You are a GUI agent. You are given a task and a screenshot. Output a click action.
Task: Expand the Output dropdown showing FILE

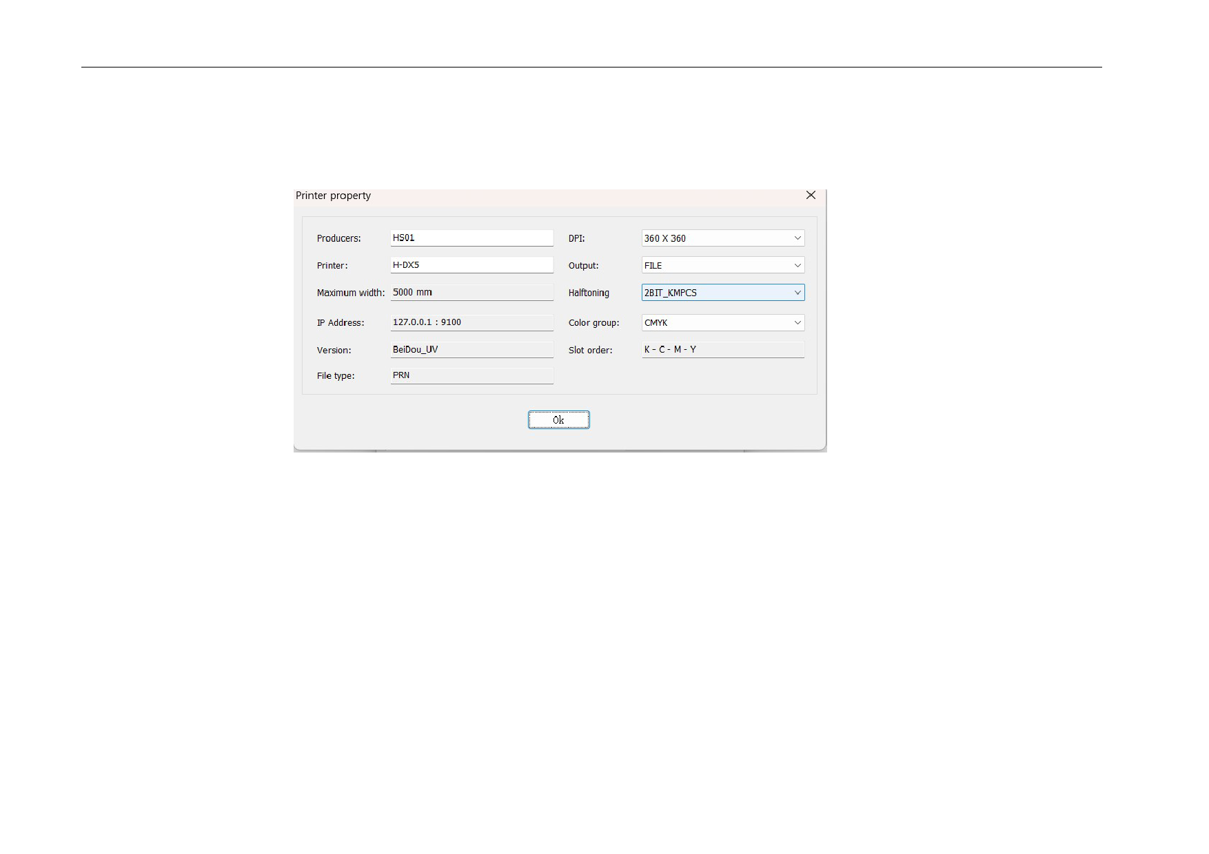722,265
